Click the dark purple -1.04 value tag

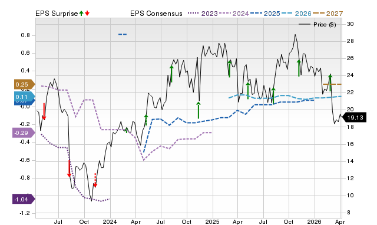click(24, 199)
